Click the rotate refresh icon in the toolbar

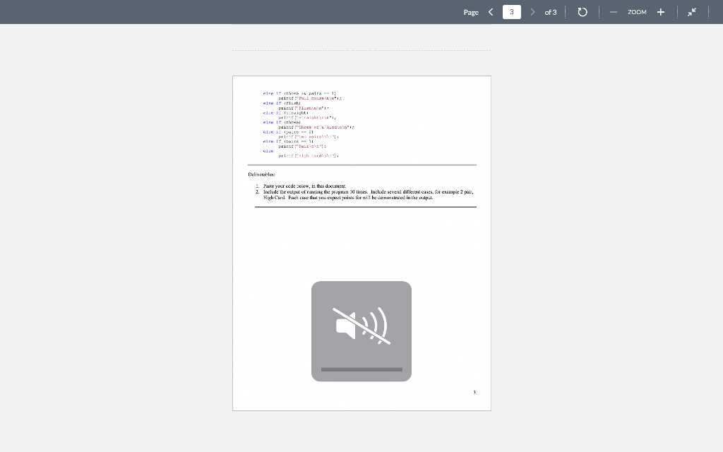pos(582,12)
